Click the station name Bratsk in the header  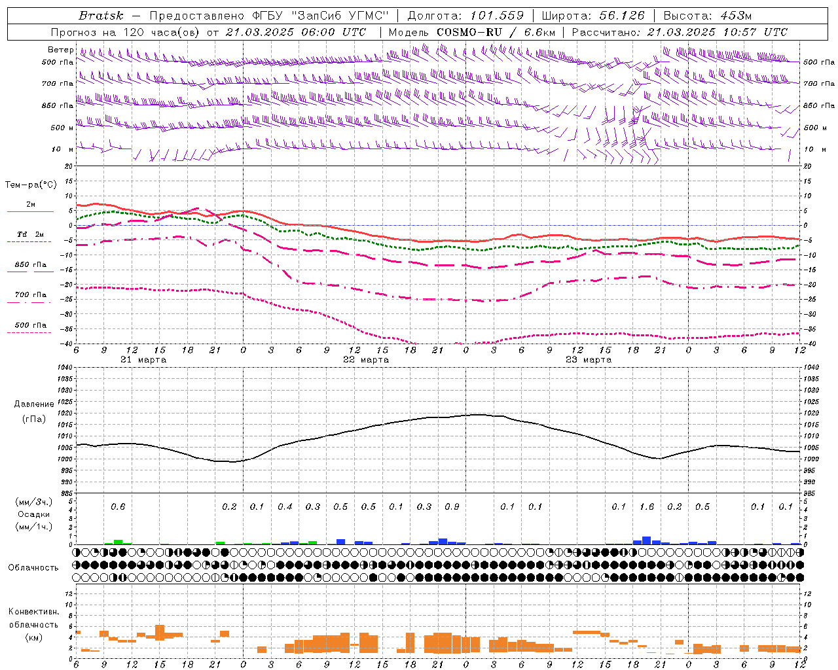101,16
